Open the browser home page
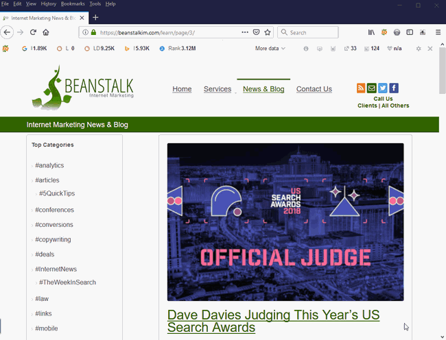Viewport: 446px width, 340px height. pos(46,32)
